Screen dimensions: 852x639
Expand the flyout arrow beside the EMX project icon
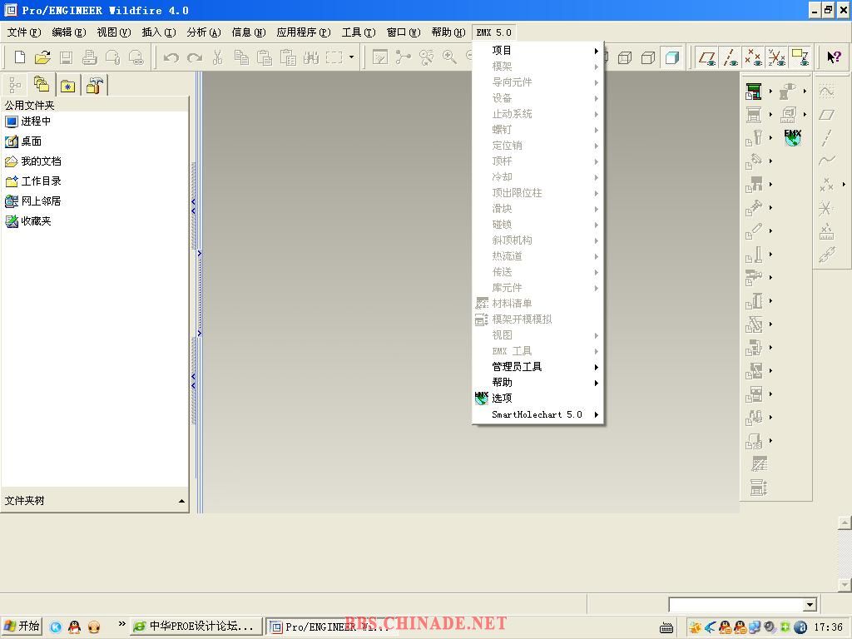[x=770, y=92]
